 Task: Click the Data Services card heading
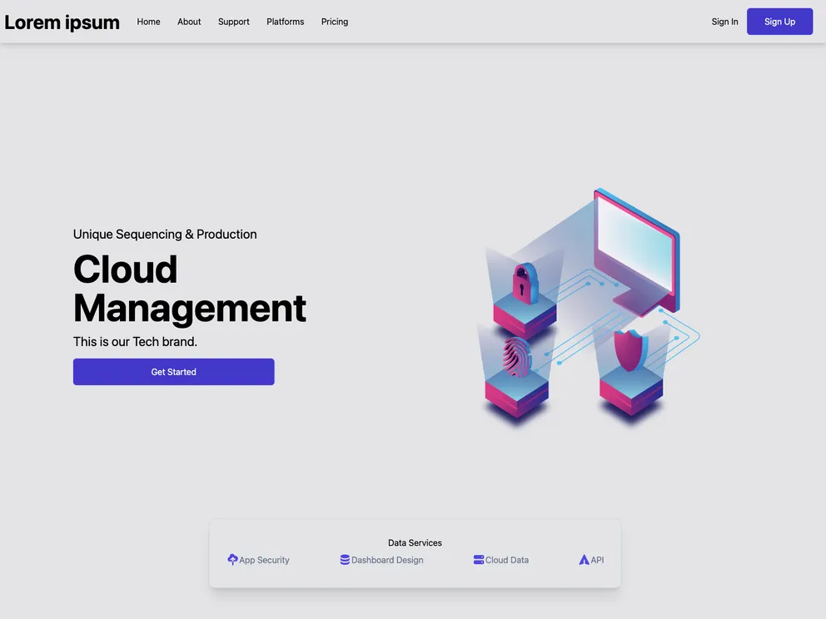coord(415,542)
